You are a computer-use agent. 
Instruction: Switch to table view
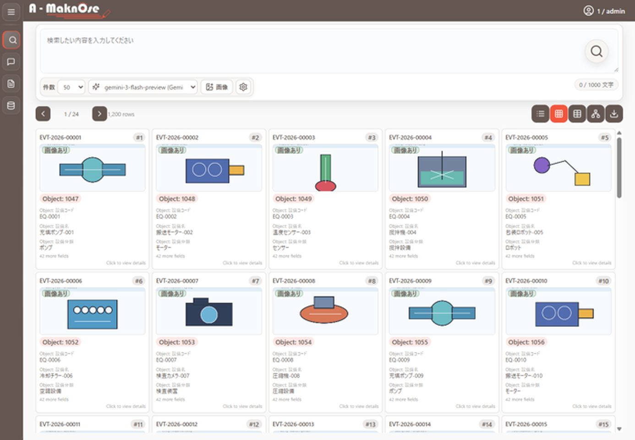pyautogui.click(x=577, y=114)
